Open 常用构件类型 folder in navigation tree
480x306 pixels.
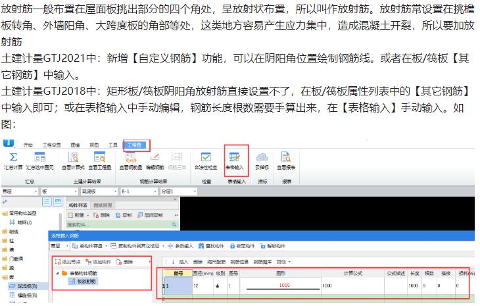tap(19, 213)
